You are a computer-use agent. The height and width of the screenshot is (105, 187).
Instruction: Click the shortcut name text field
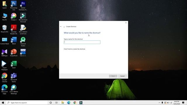82,42
